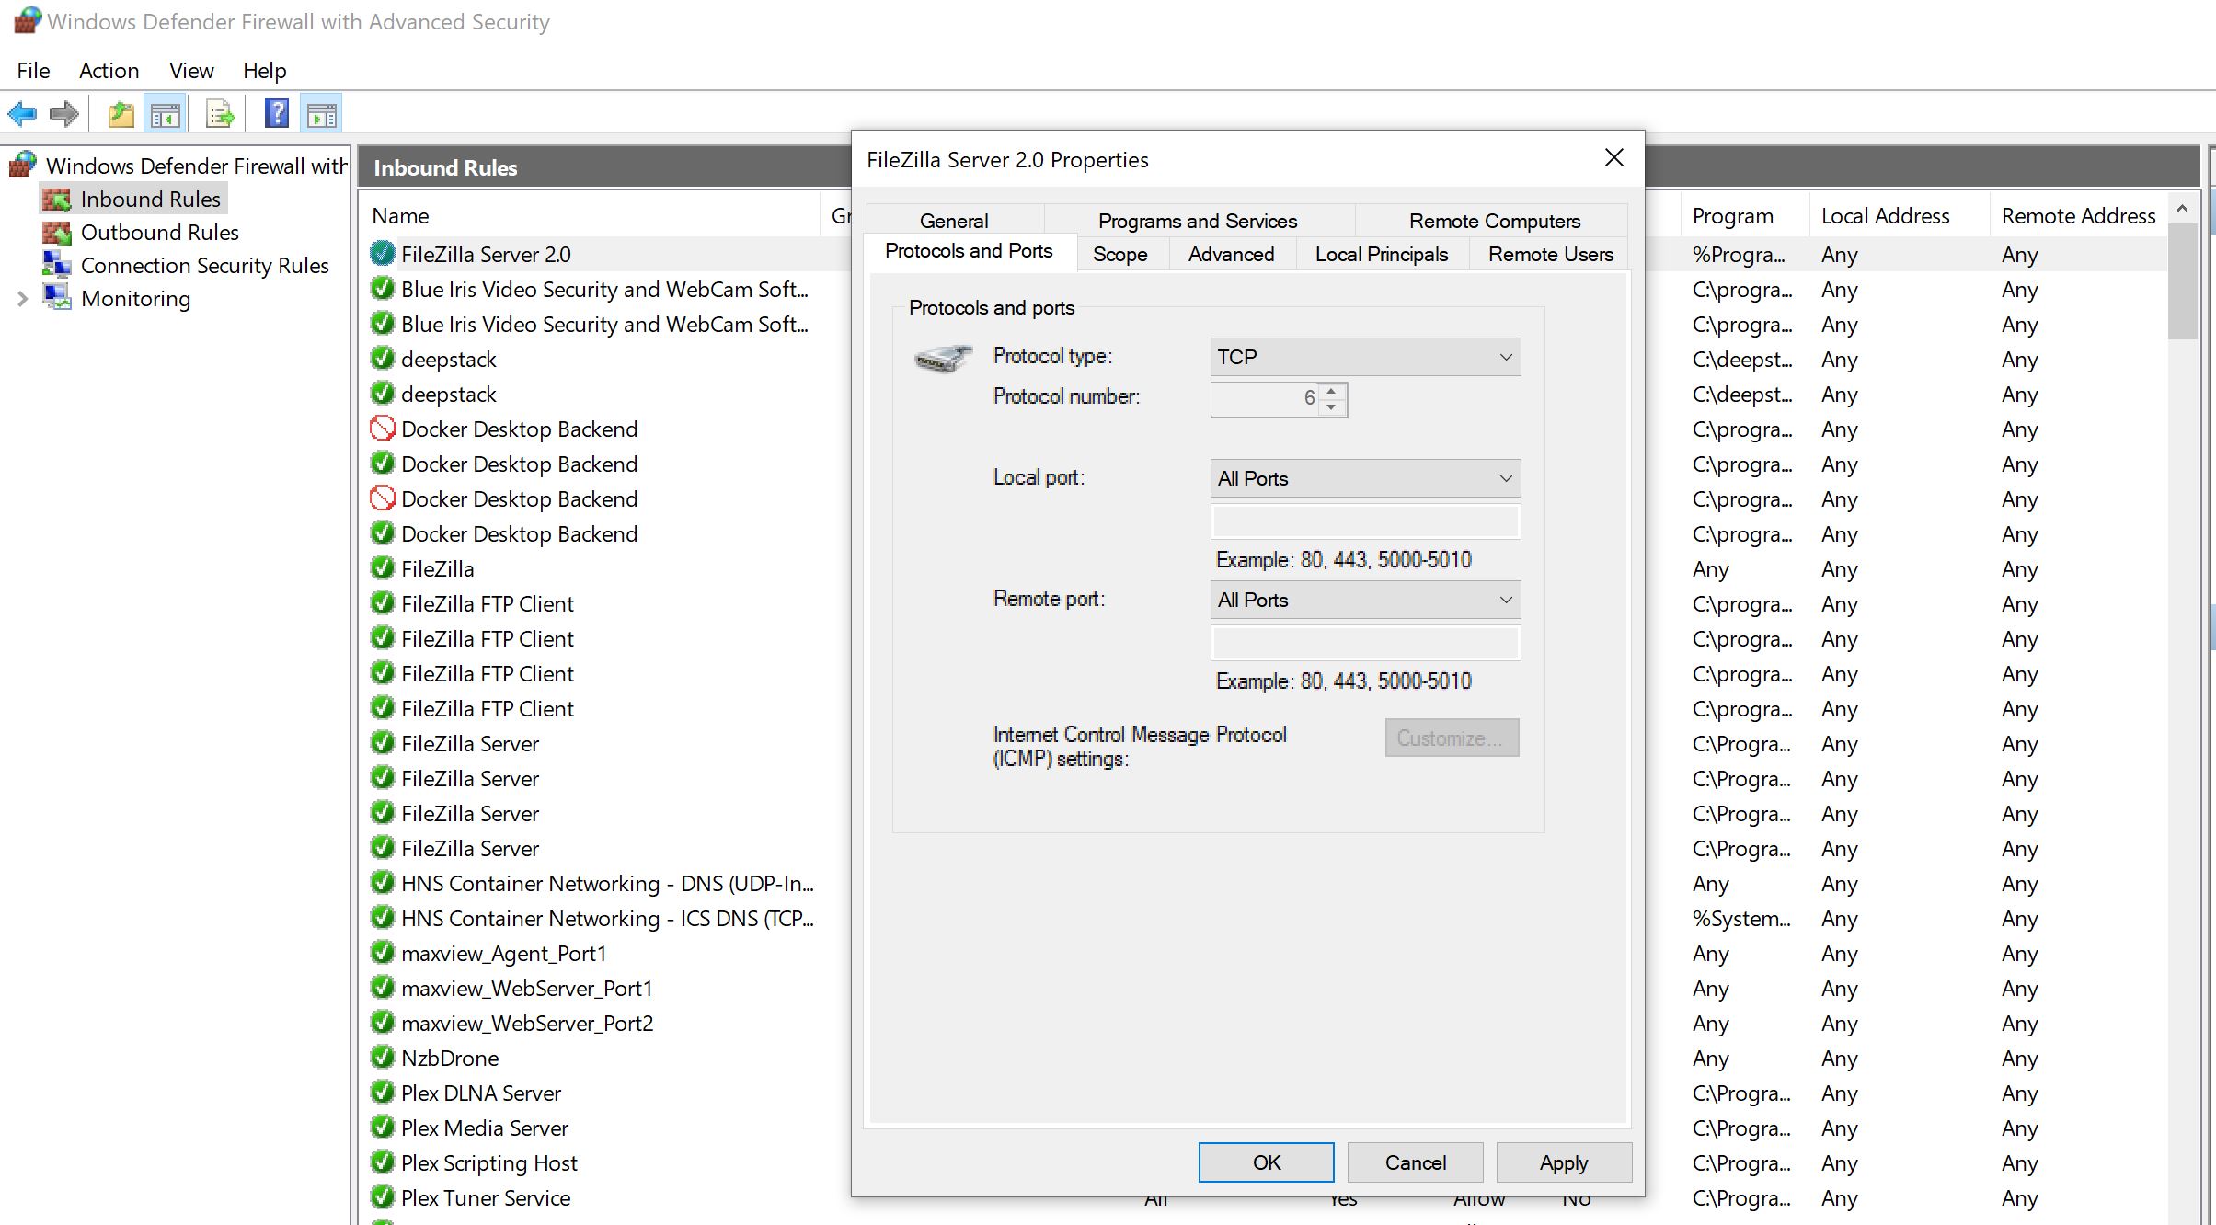
Task: Click the Connection Security Rules tree icon
Action: (56, 265)
